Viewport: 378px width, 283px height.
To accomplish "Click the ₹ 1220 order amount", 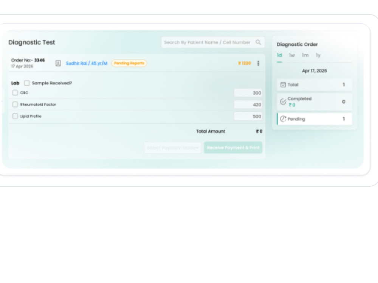I will (x=245, y=63).
